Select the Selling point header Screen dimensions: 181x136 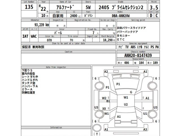pos(138,20)
